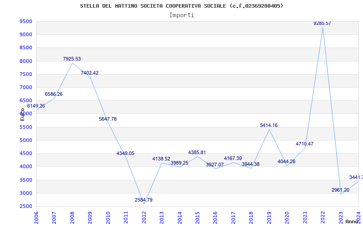Click the Euro y-axis title

22,114
